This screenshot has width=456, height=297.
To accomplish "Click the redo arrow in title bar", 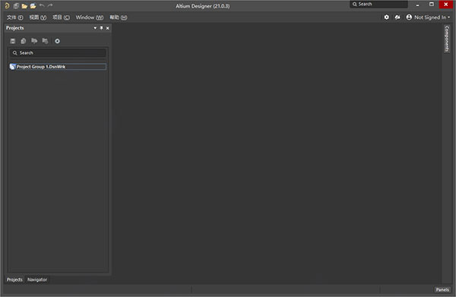I will pyautogui.click(x=50, y=5).
